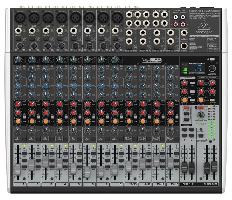This screenshot has width=232, height=200.
Task: Click the channel 7 LINE IN jack
Action: (101, 31)
